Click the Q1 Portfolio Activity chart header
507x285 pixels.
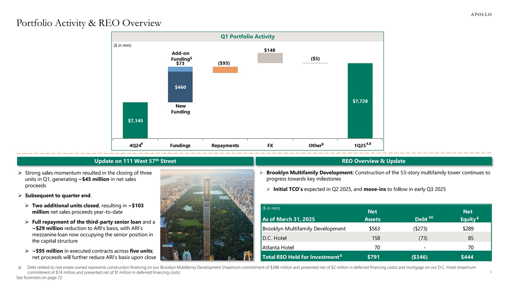tap(247, 37)
